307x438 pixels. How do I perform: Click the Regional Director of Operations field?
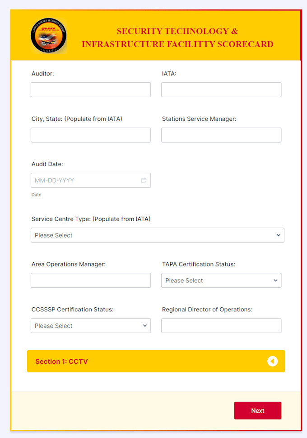pos(221,325)
